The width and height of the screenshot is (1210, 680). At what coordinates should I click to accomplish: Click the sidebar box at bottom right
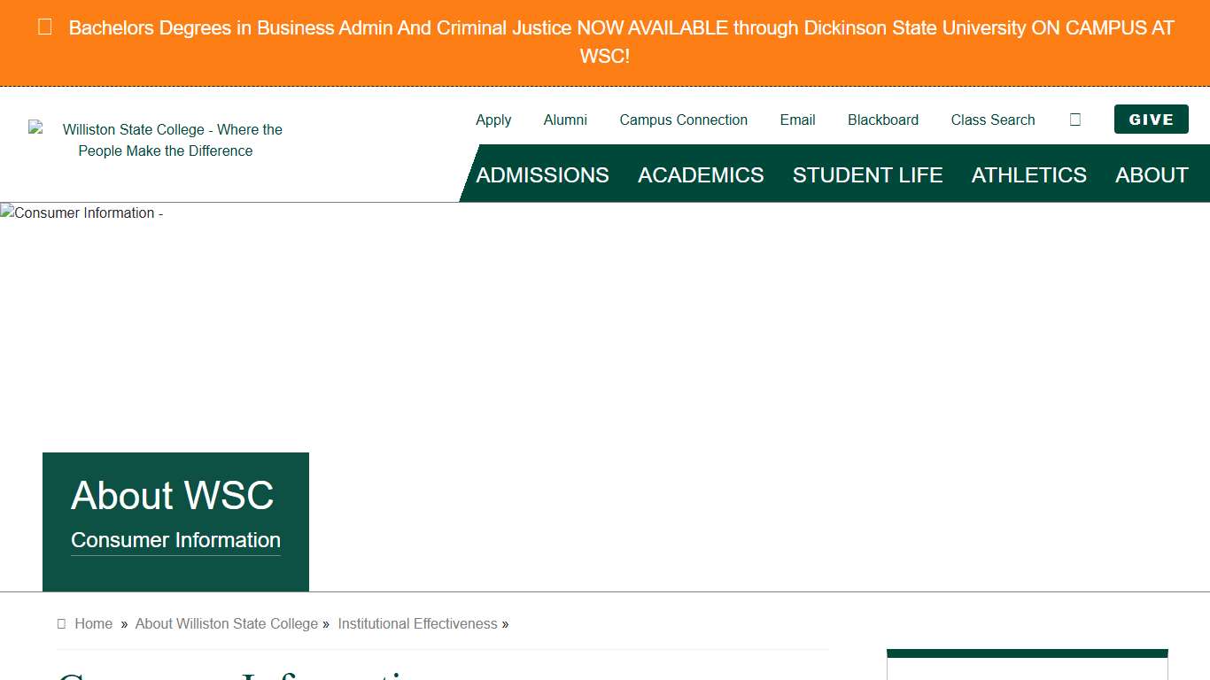click(x=1028, y=662)
